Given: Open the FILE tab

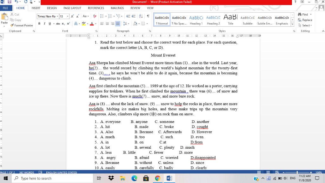Looking at the screenshot, I should coord(5,8).
